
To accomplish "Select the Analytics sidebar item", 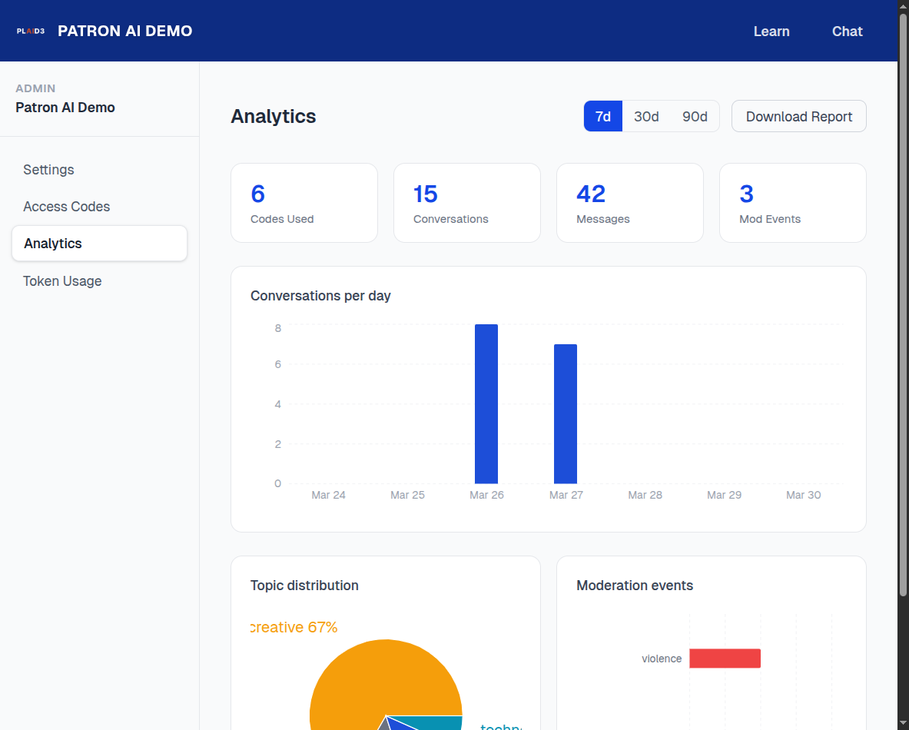I will [x=52, y=244].
